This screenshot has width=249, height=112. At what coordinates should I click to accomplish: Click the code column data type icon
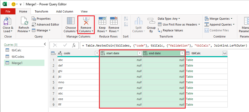pos(60,53)
